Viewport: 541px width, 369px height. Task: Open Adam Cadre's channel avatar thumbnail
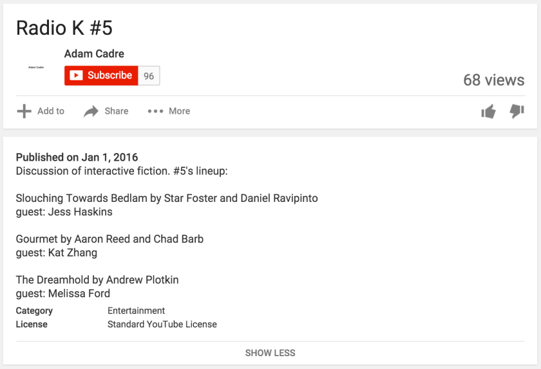[x=36, y=67]
